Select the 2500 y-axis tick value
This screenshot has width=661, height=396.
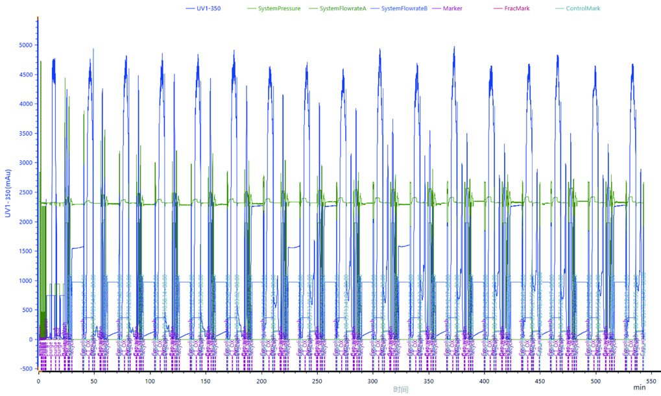26,192
